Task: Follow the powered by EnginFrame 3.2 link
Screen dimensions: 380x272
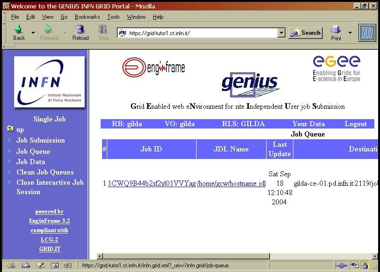Action: [x=49, y=216]
